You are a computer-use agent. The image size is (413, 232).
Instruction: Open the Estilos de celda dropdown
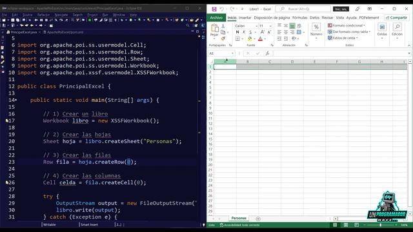(x=343, y=38)
